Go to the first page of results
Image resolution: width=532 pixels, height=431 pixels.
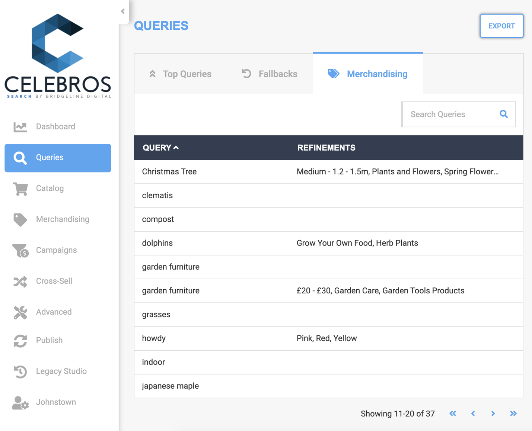pos(453,414)
